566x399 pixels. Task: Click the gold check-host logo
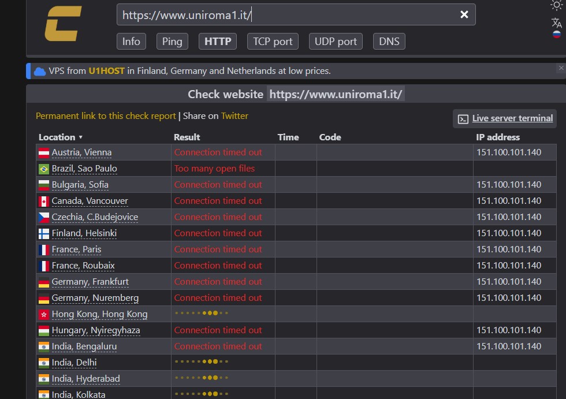pyautogui.click(x=63, y=24)
